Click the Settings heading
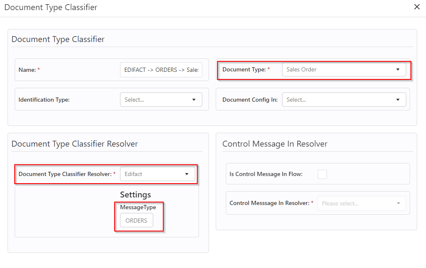426x268 pixels. pos(135,195)
